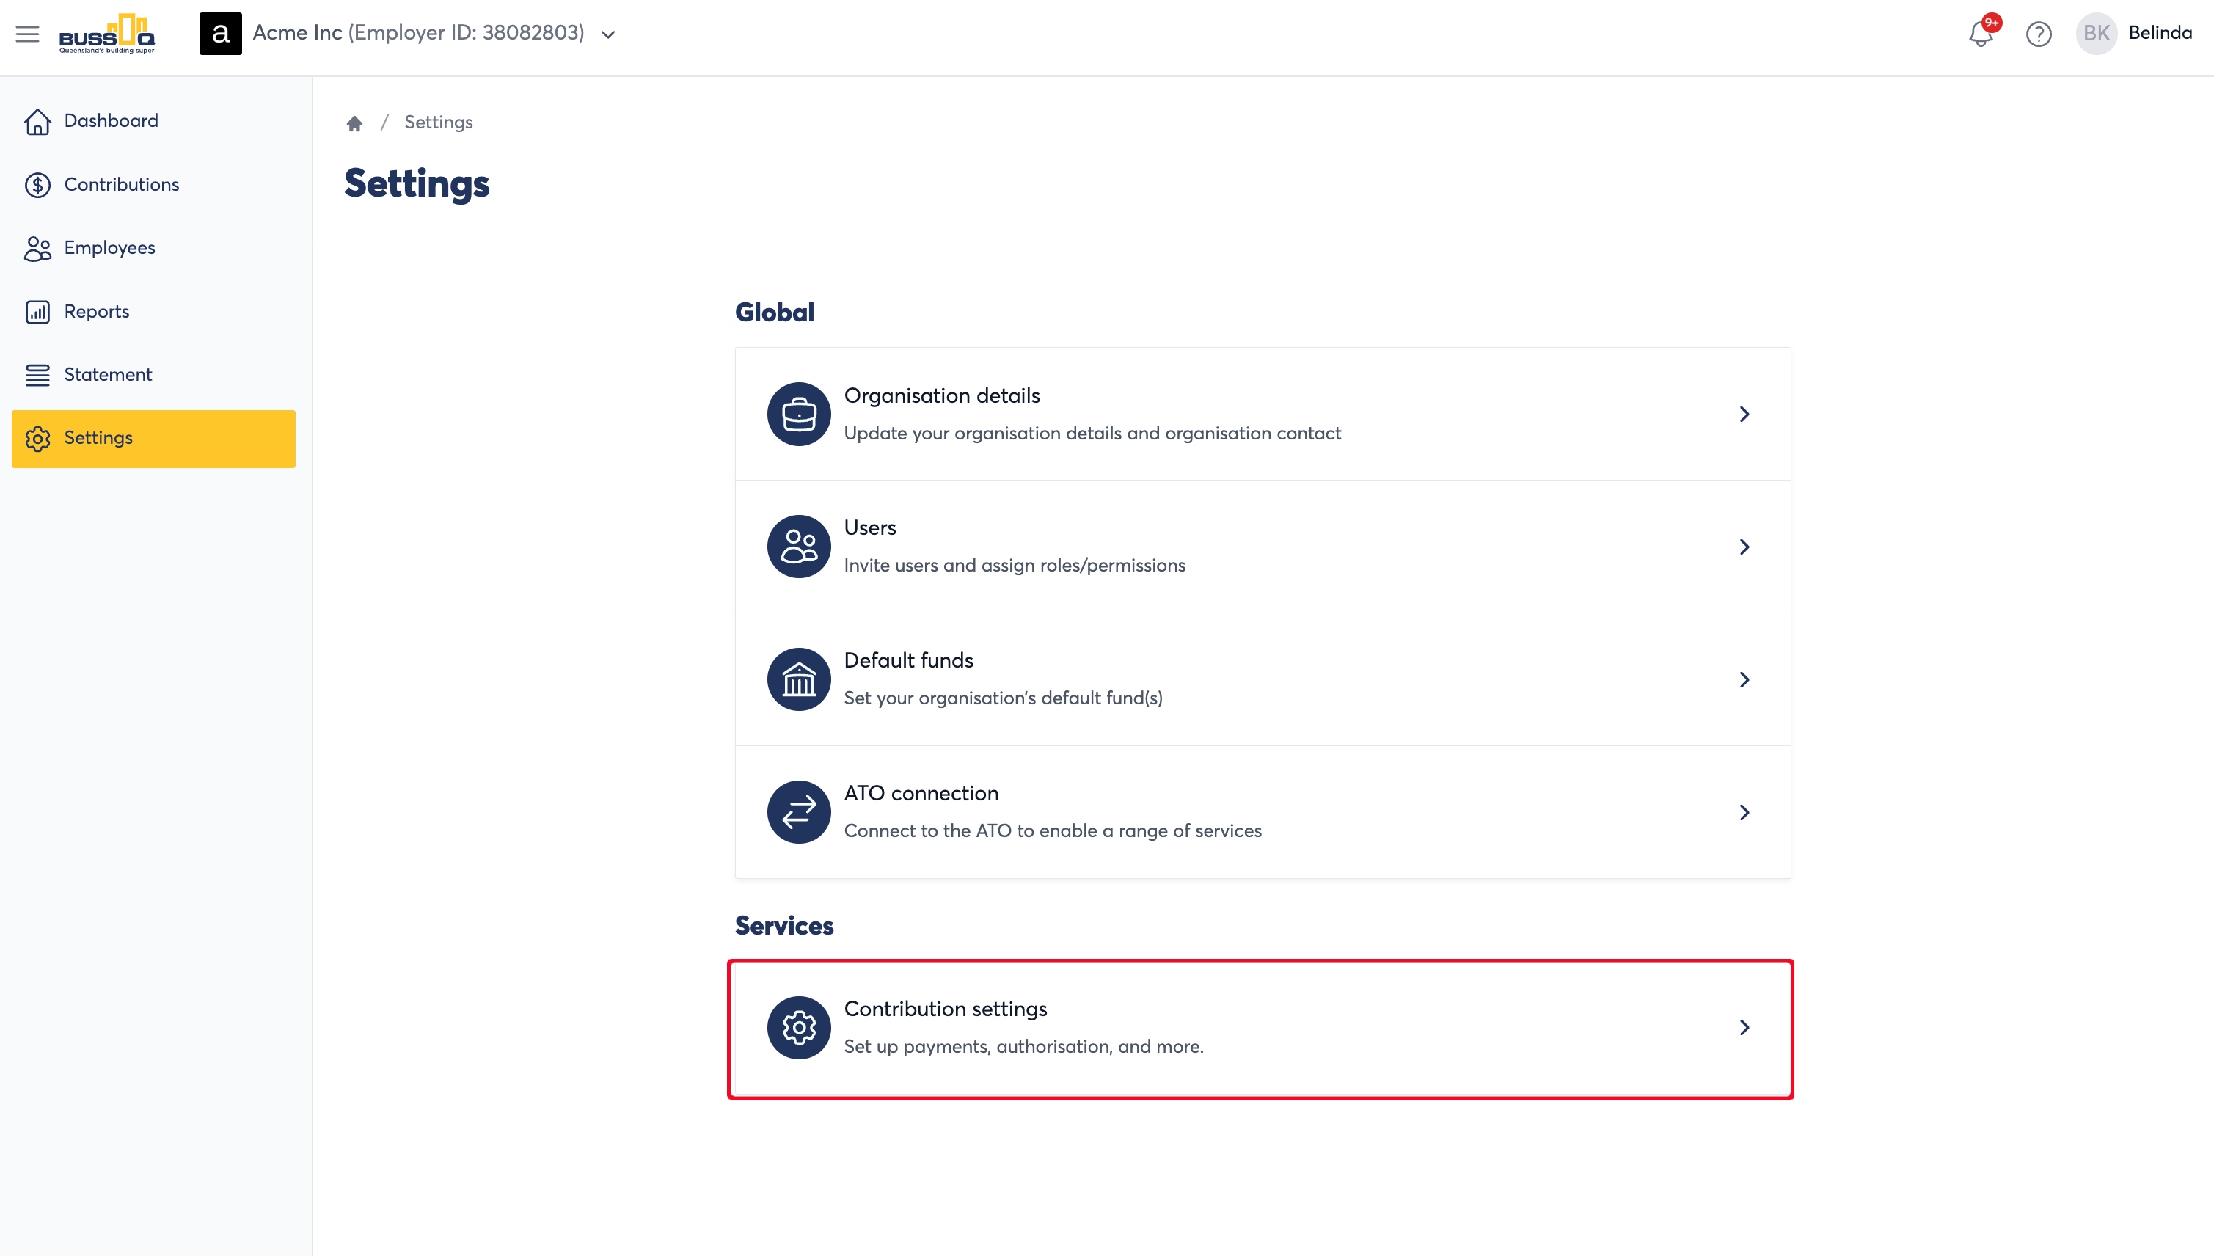Click the chevron on Organisation details row
The height and width of the screenshot is (1256, 2214).
[1744, 414]
